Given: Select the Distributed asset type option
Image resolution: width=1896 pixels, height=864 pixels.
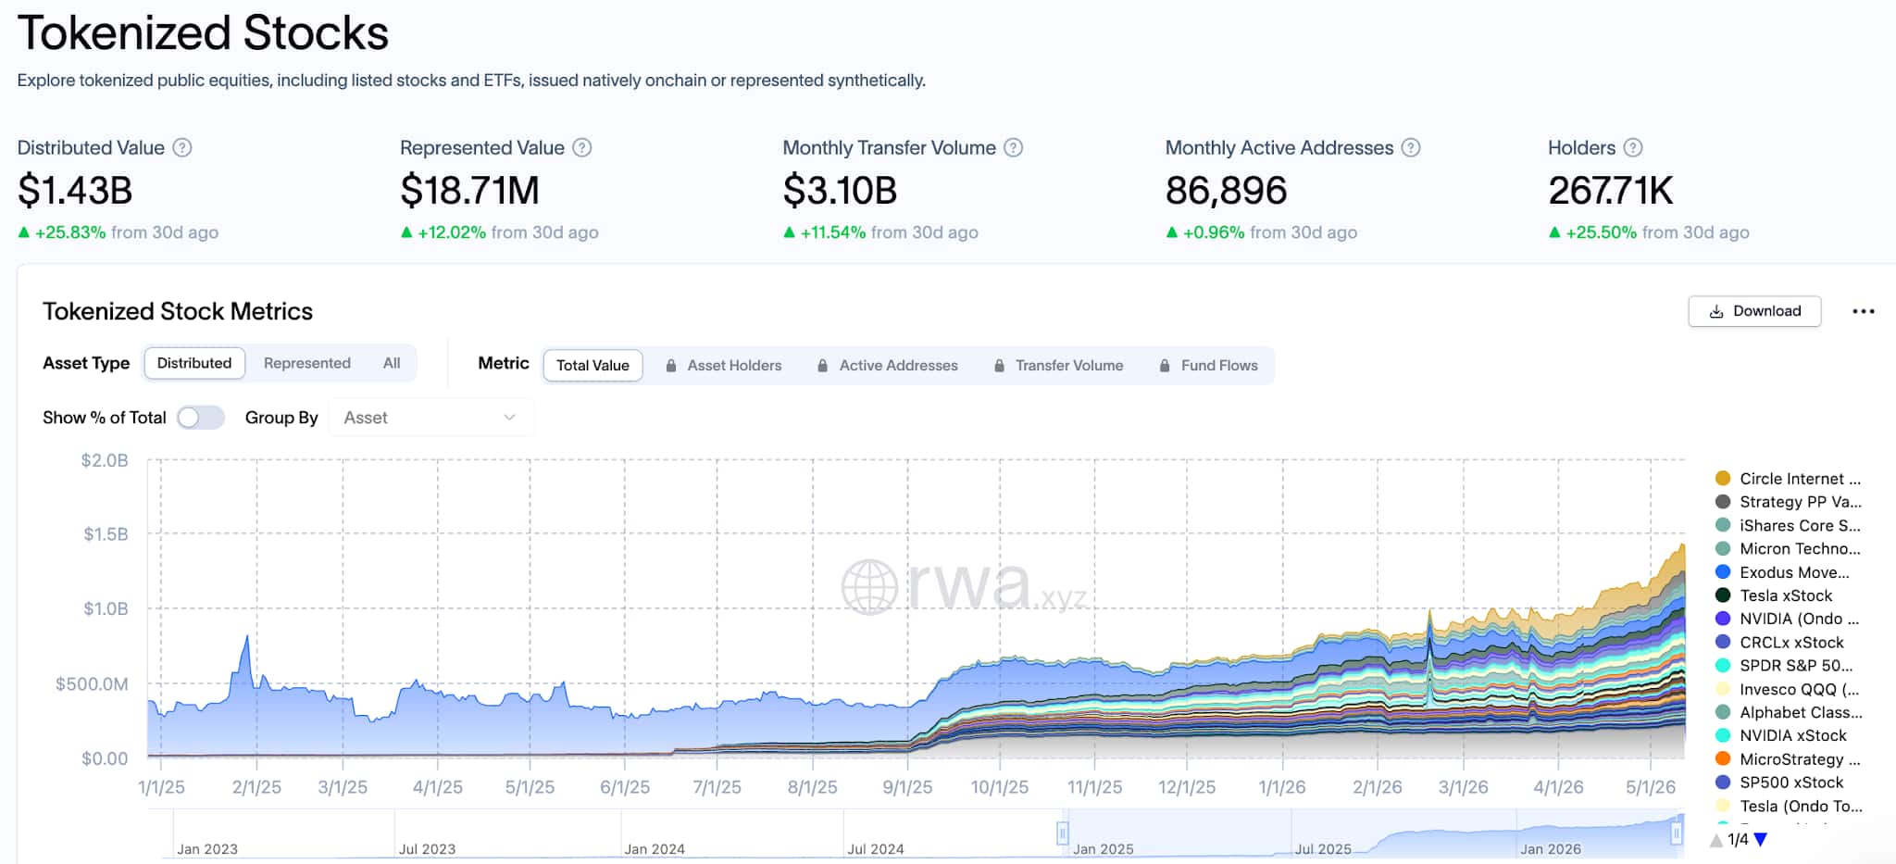Looking at the screenshot, I should click(194, 363).
